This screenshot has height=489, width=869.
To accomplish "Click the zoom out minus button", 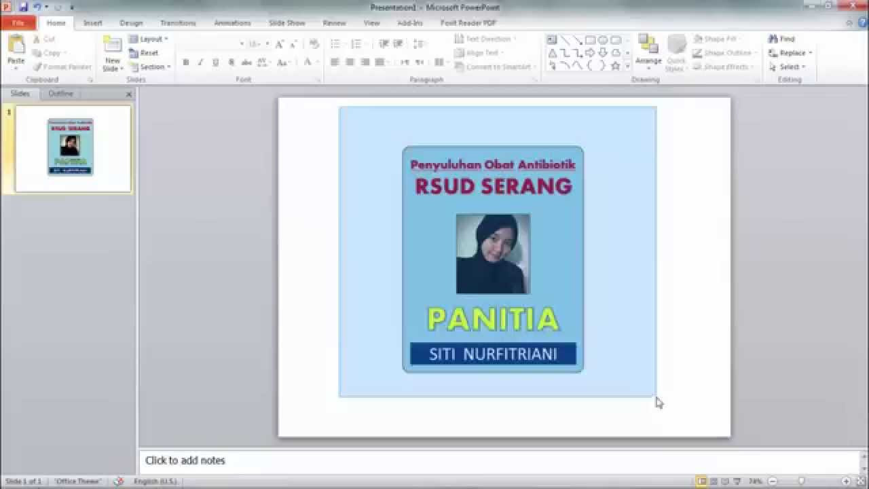I will [x=772, y=482].
